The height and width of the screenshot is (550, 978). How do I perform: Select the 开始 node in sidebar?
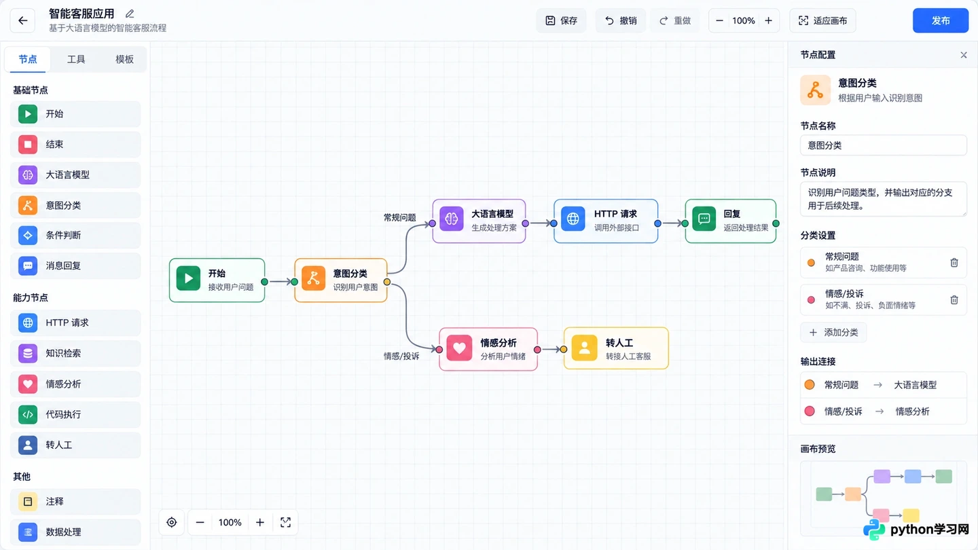tap(75, 114)
